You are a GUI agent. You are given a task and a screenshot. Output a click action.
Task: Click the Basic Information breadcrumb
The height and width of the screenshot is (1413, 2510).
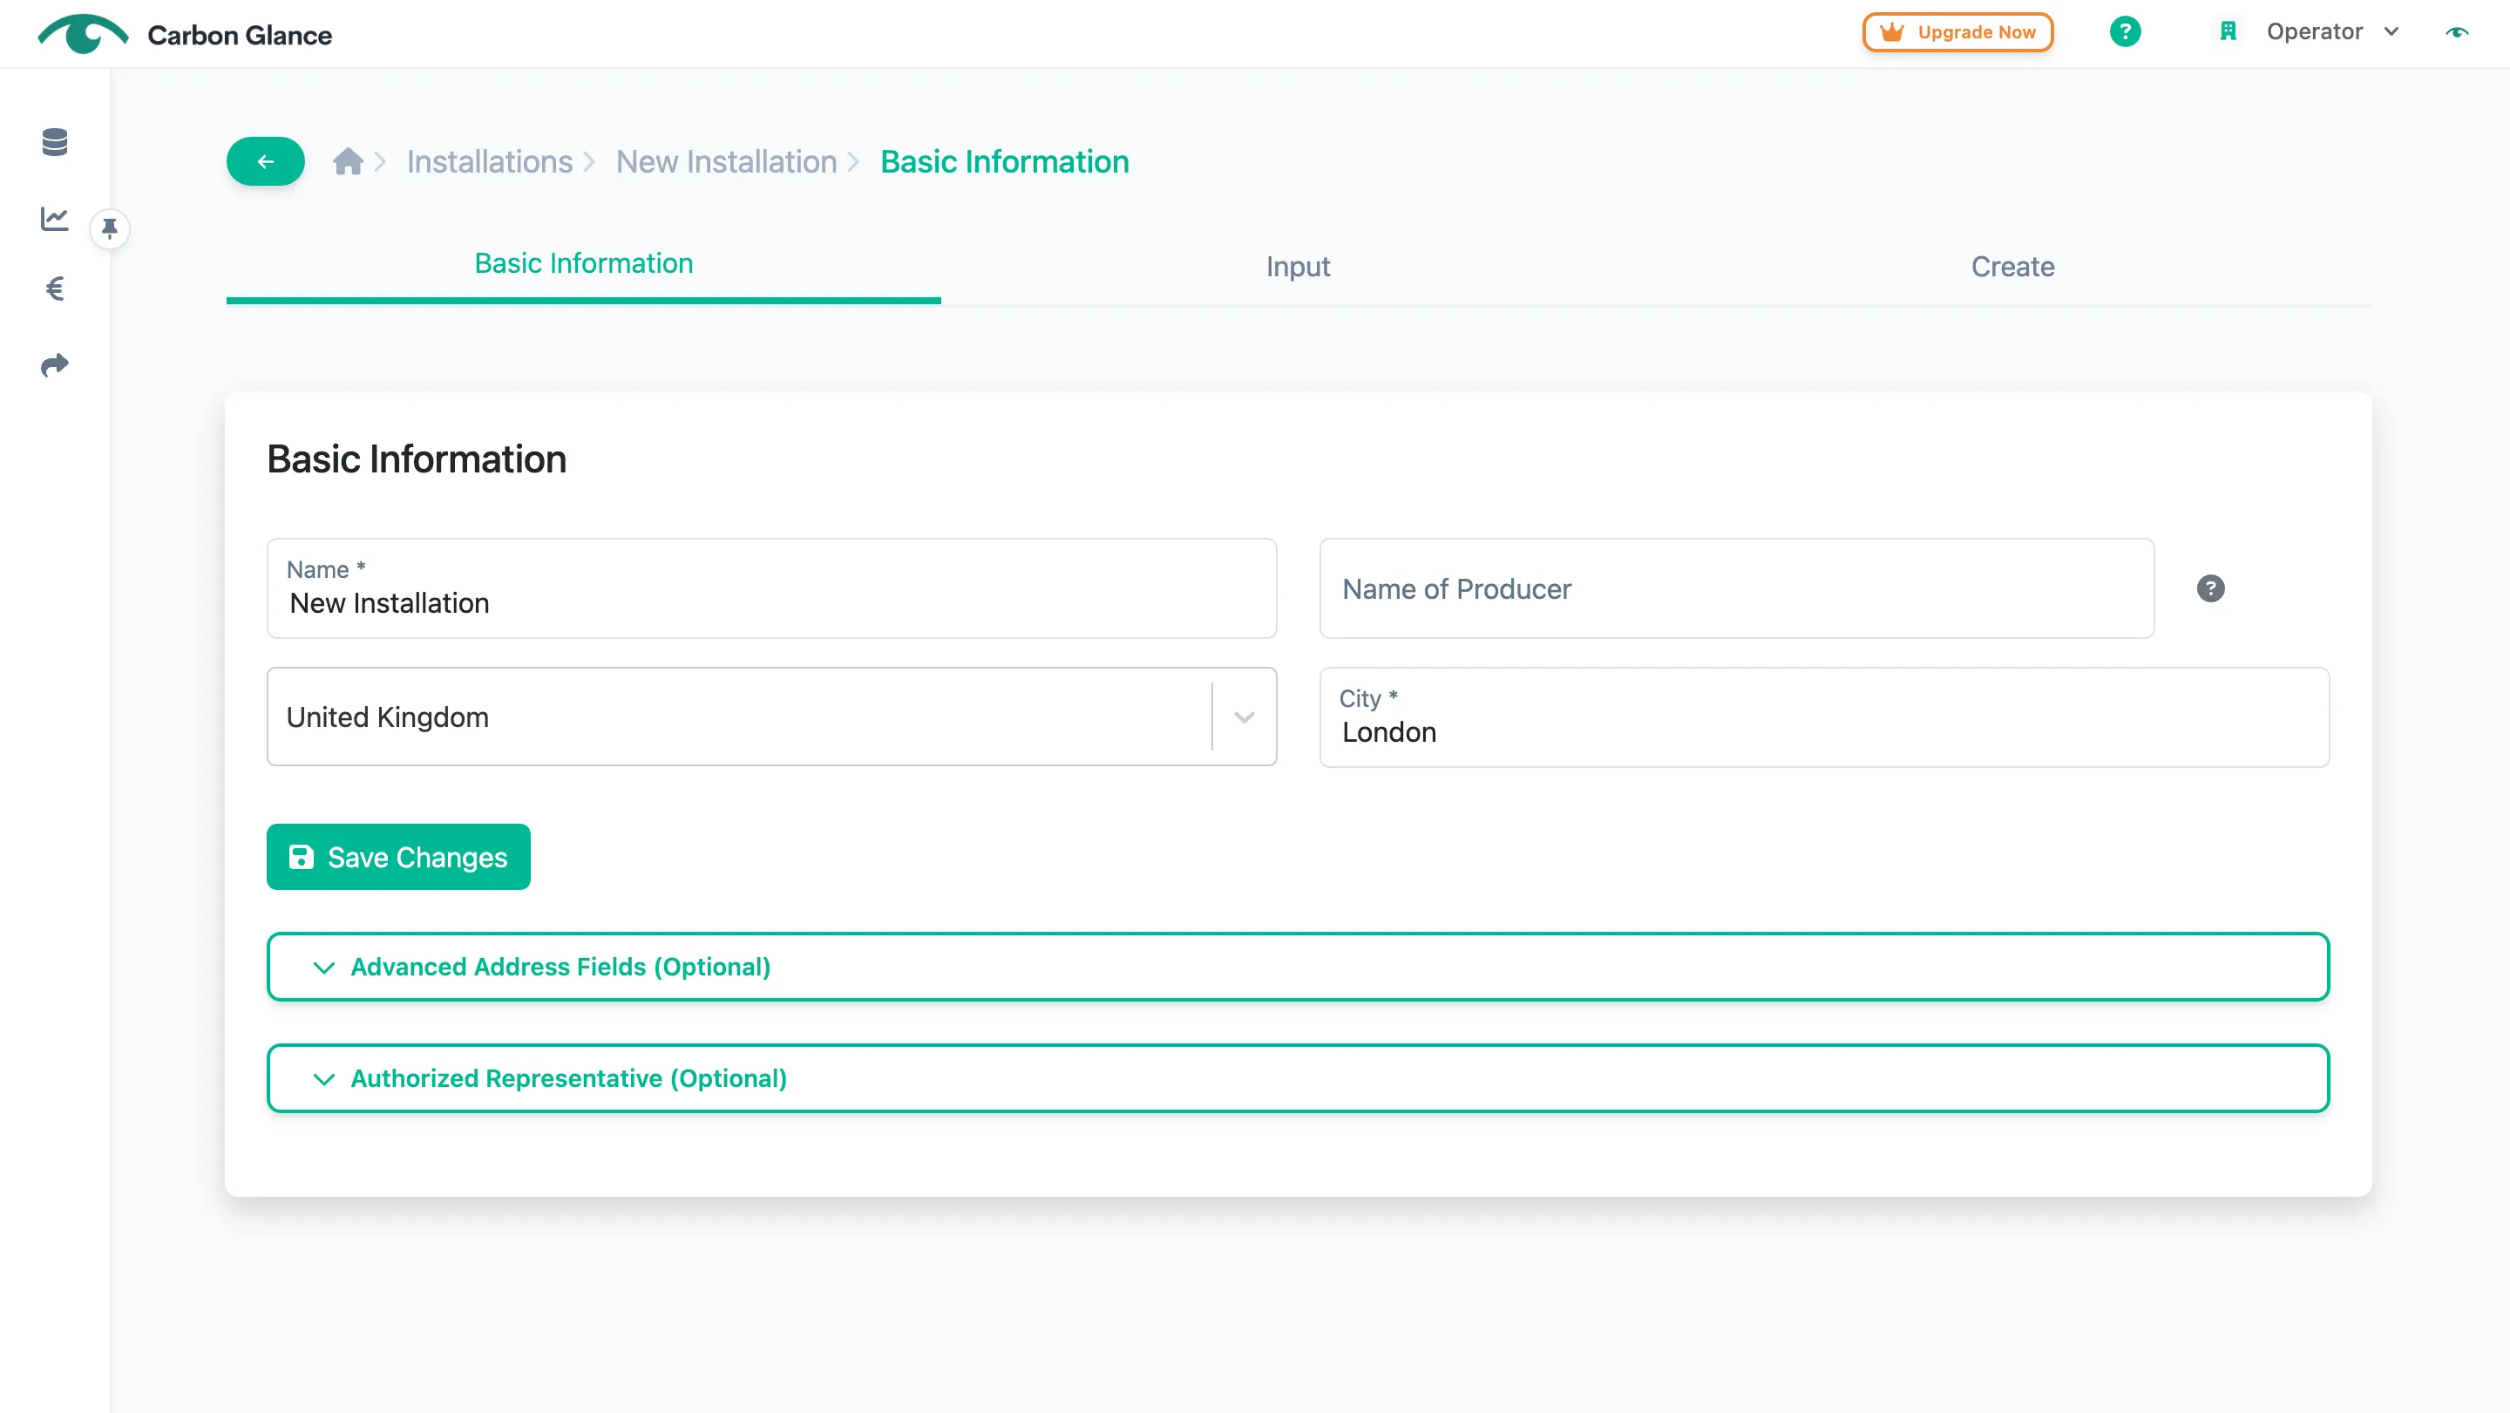click(x=1005, y=162)
